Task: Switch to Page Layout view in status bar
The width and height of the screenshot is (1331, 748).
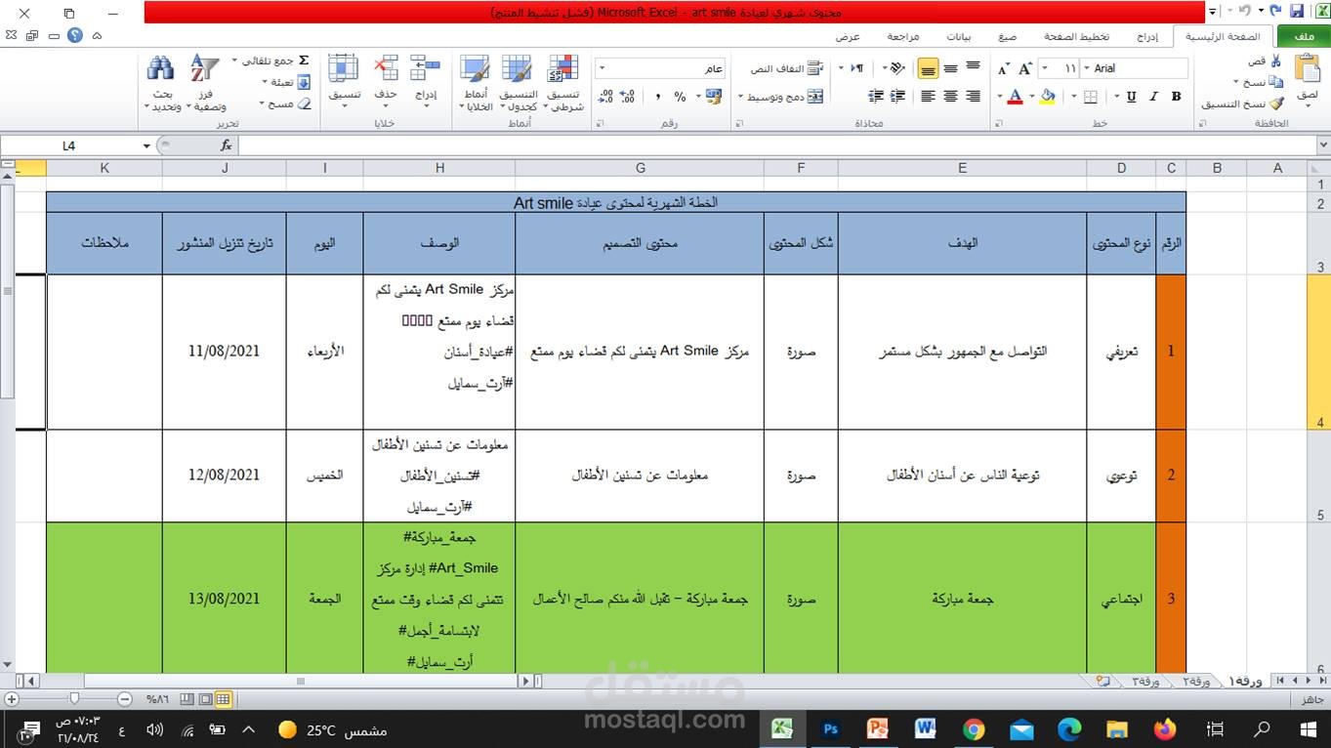Action: pyautogui.click(x=205, y=699)
